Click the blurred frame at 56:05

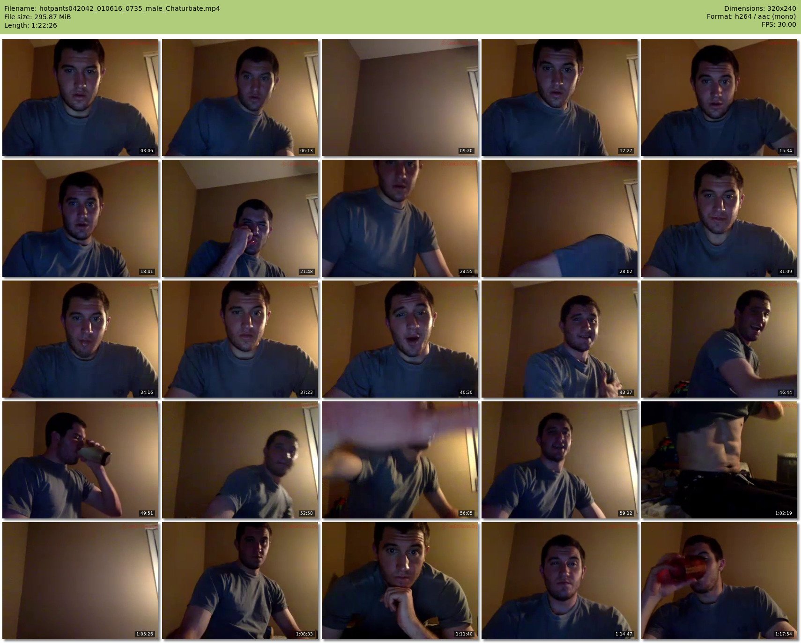click(400, 460)
